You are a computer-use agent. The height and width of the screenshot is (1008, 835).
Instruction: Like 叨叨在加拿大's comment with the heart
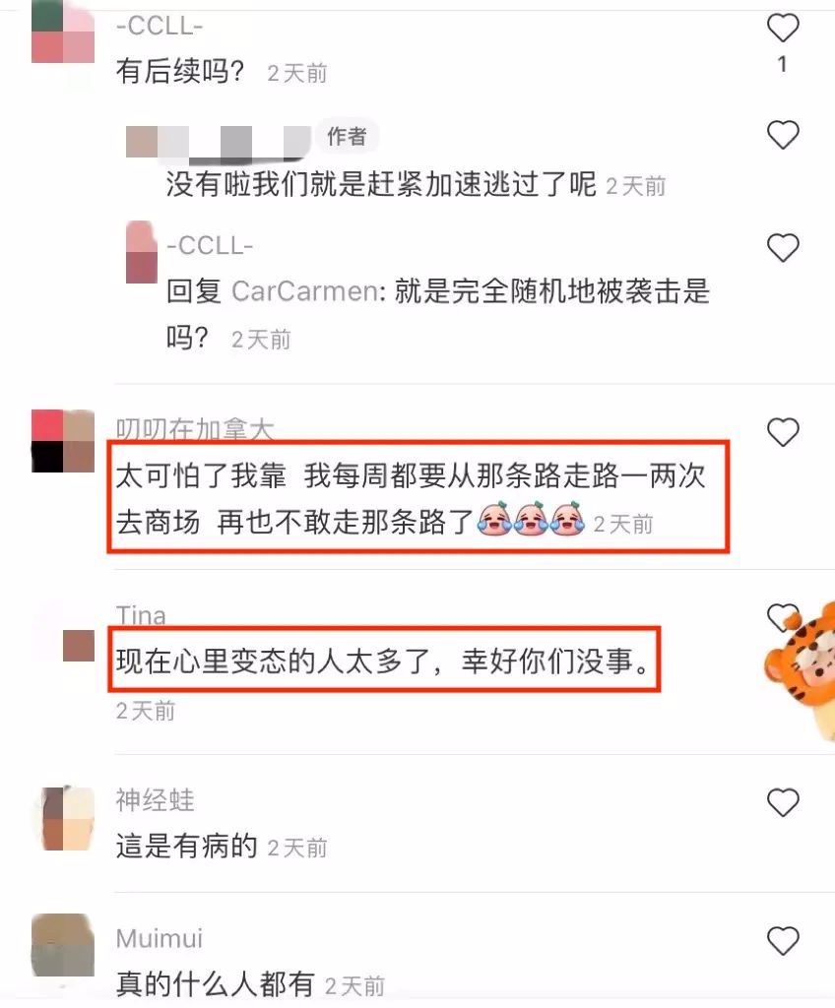pos(783,432)
